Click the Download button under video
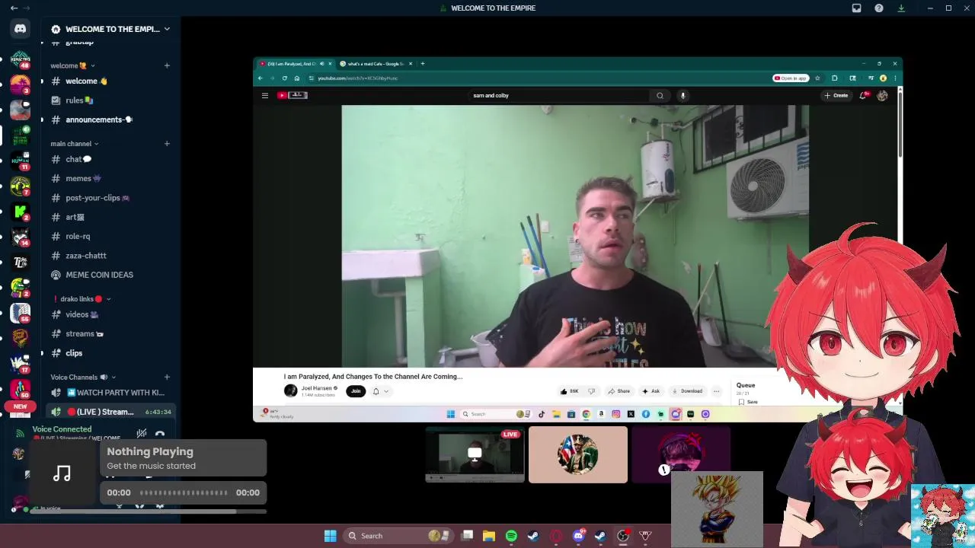Screen dimensions: 975x548 coord(687,391)
